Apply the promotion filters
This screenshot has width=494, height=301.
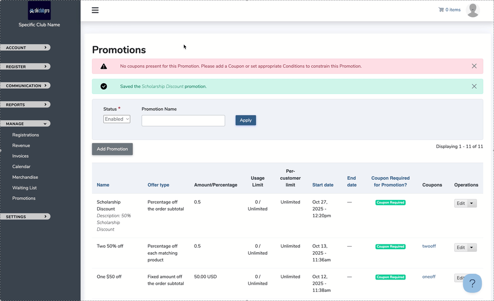(245, 120)
